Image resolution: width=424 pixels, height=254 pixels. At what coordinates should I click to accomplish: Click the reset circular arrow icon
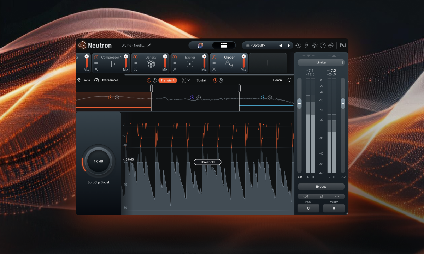pos(289,80)
